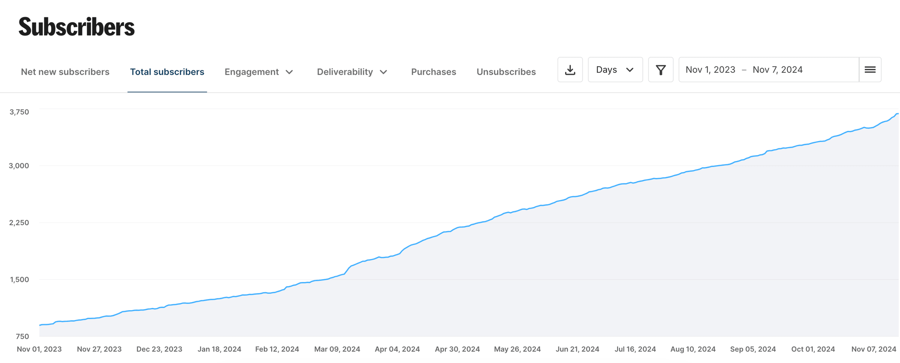Select the Nov 01, 2023 axis label
900x363 pixels.
click(x=39, y=349)
